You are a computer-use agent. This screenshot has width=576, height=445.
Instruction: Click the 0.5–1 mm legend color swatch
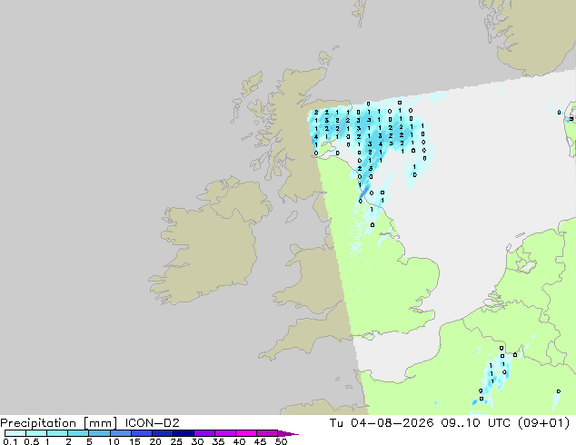(36, 433)
